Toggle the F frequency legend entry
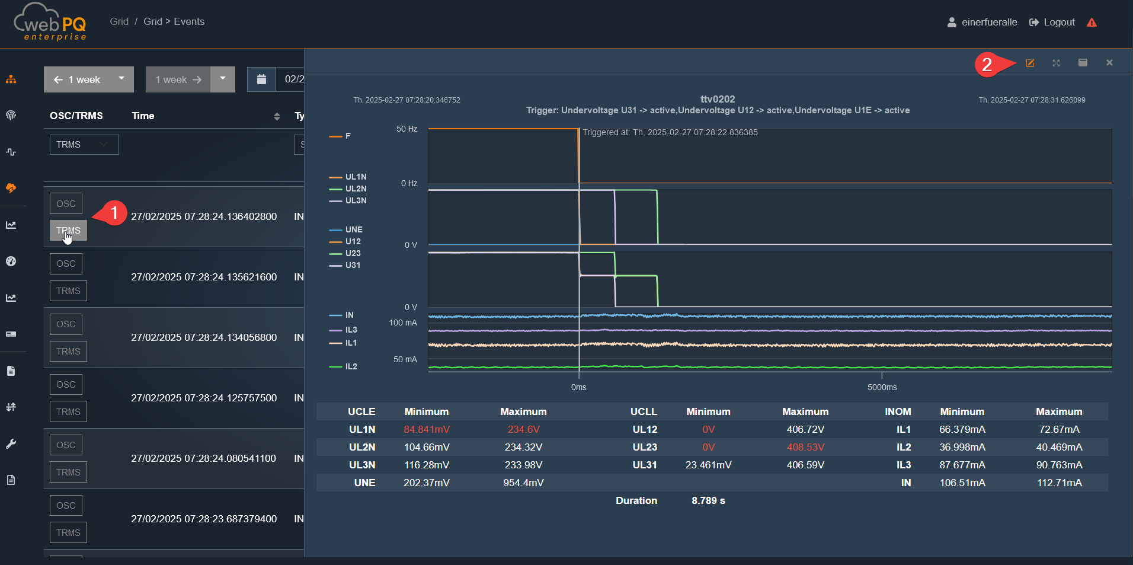The height and width of the screenshot is (565, 1133). coord(347,136)
